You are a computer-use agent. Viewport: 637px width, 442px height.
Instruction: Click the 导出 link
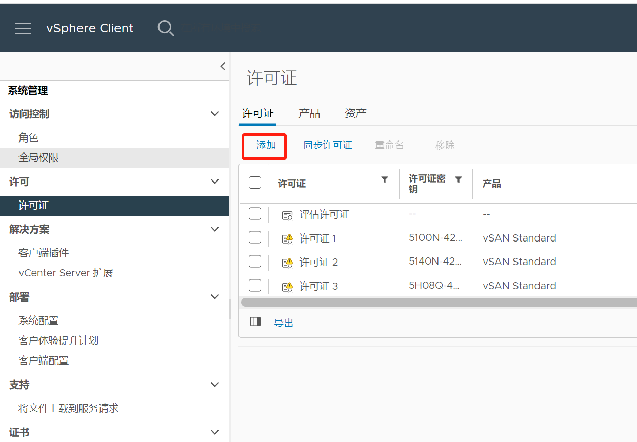tap(284, 323)
